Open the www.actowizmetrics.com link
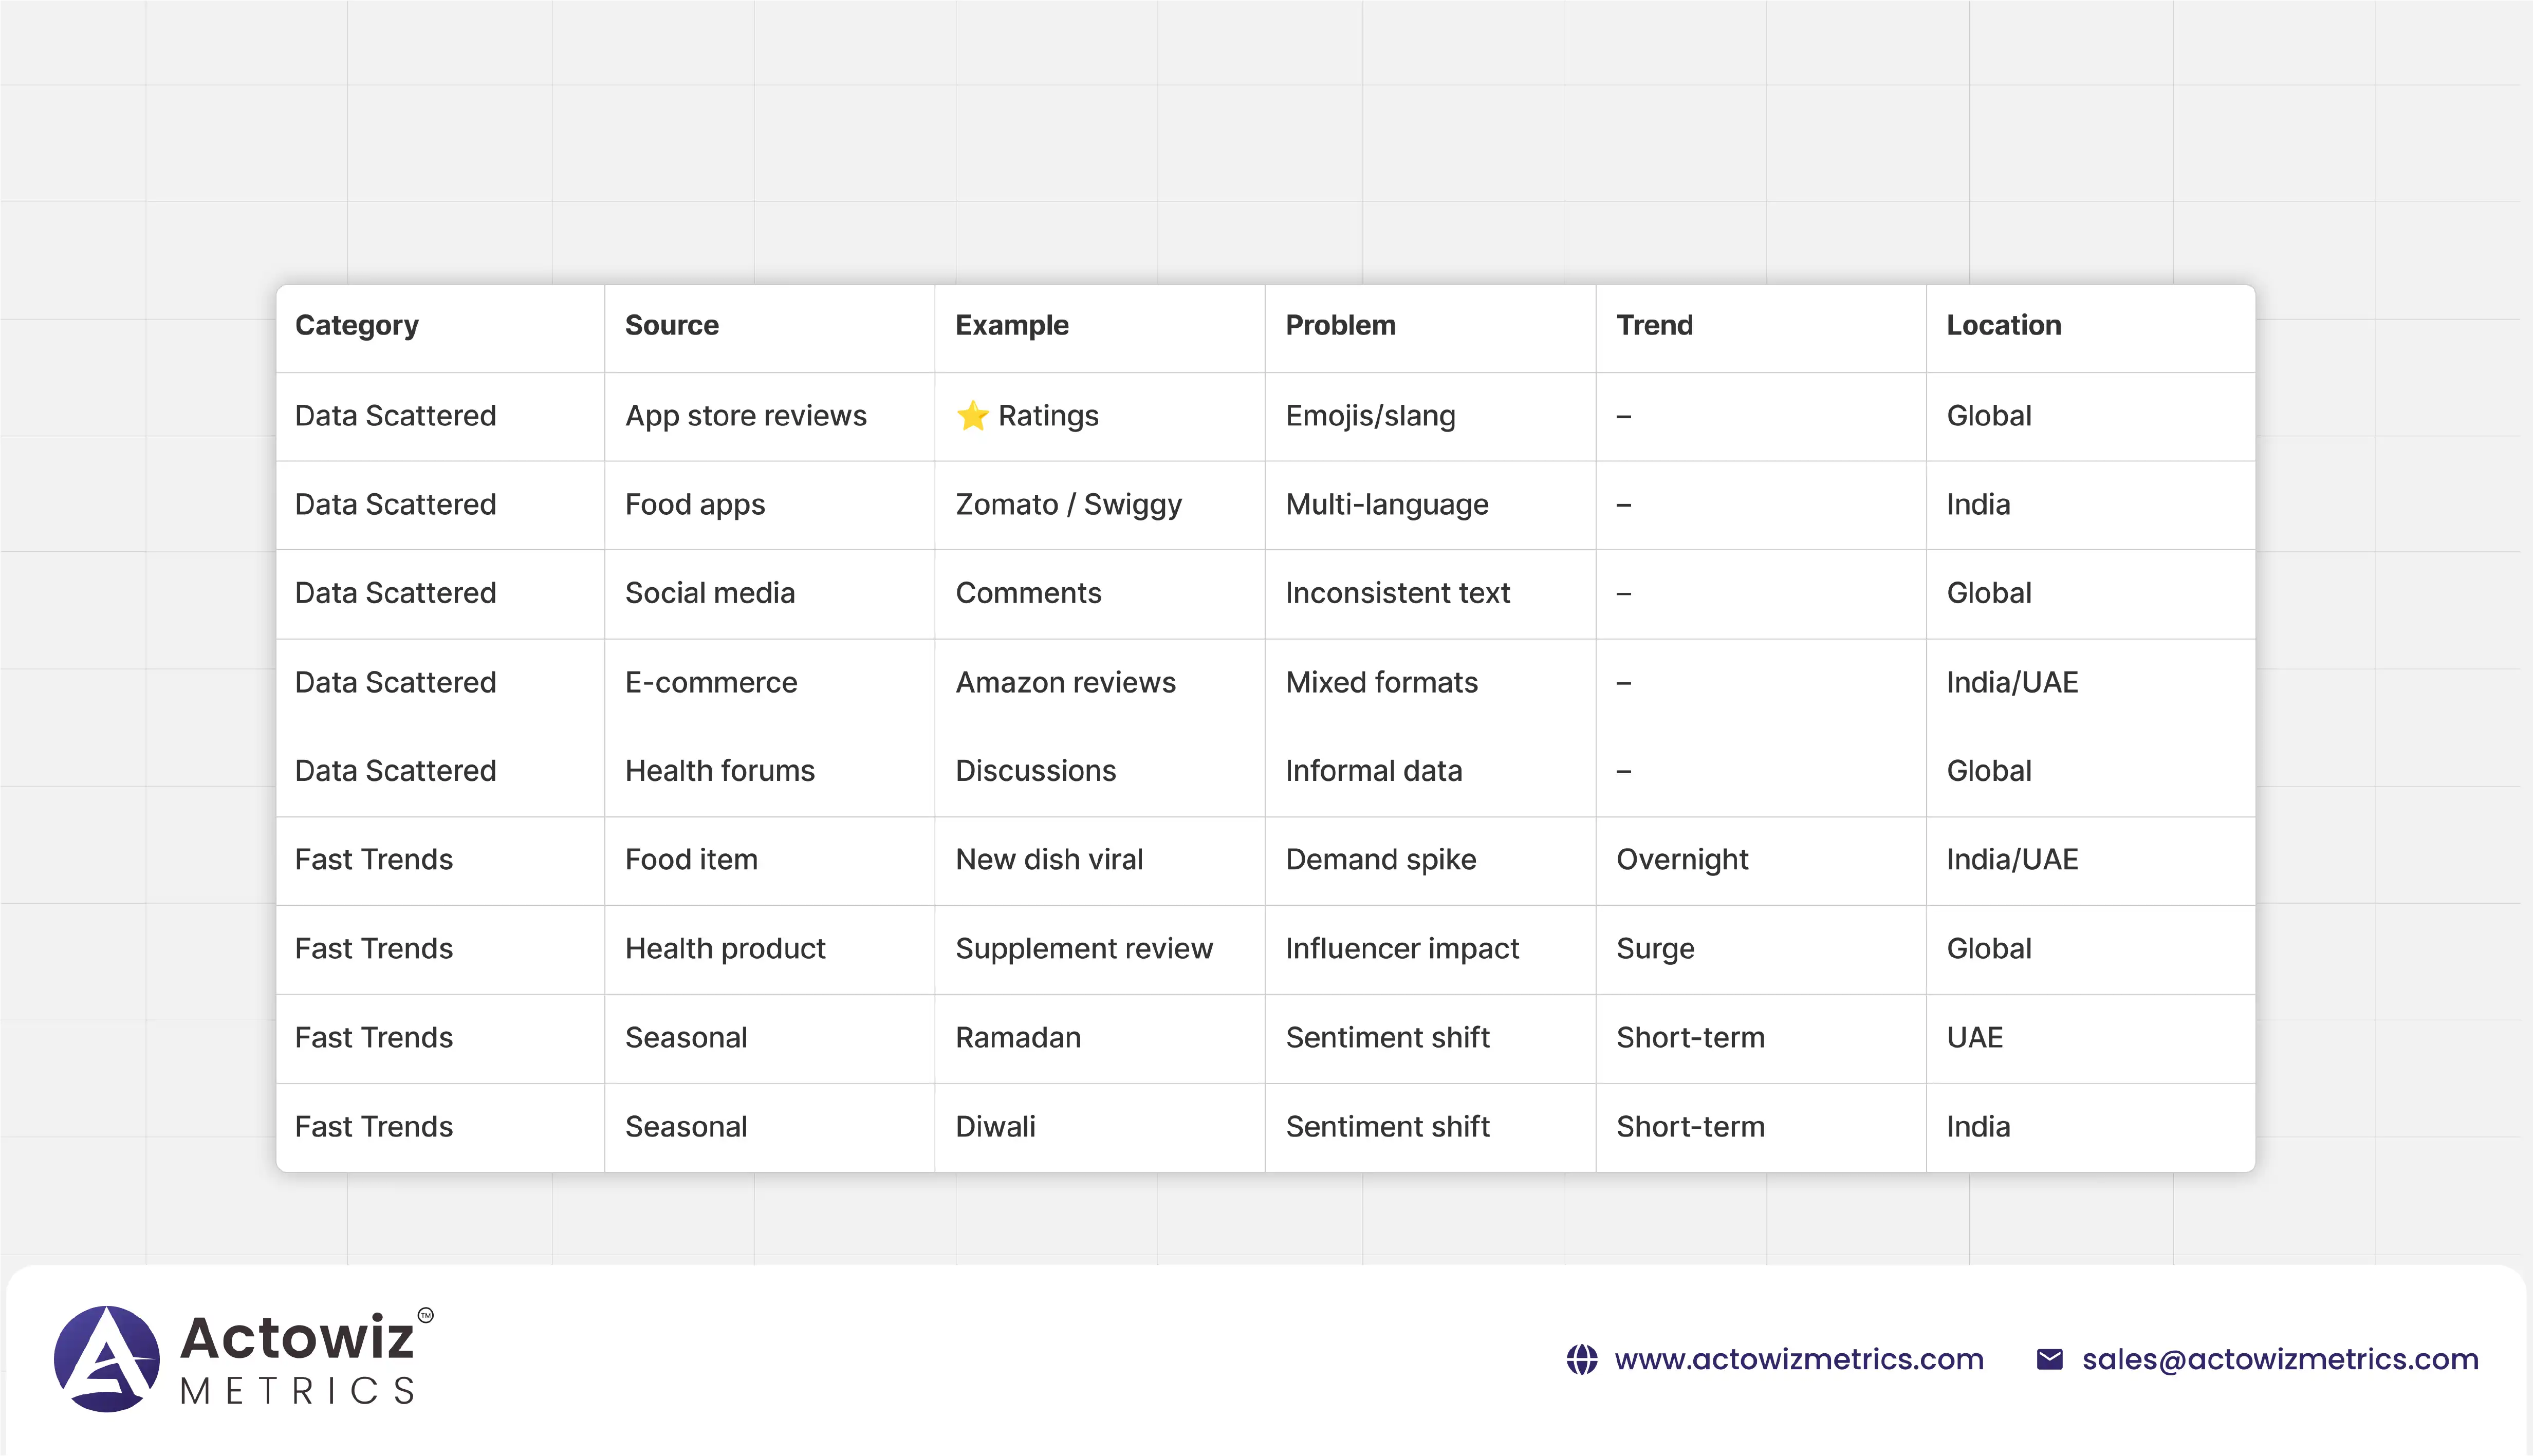The image size is (2534, 1456). pyautogui.click(x=1798, y=1360)
